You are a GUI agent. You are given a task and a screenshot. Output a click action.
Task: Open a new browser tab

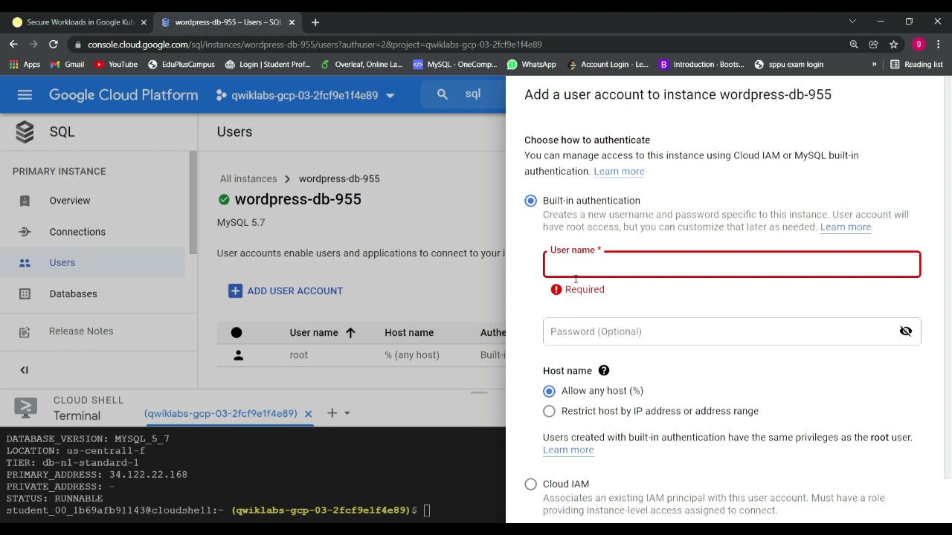(x=315, y=22)
